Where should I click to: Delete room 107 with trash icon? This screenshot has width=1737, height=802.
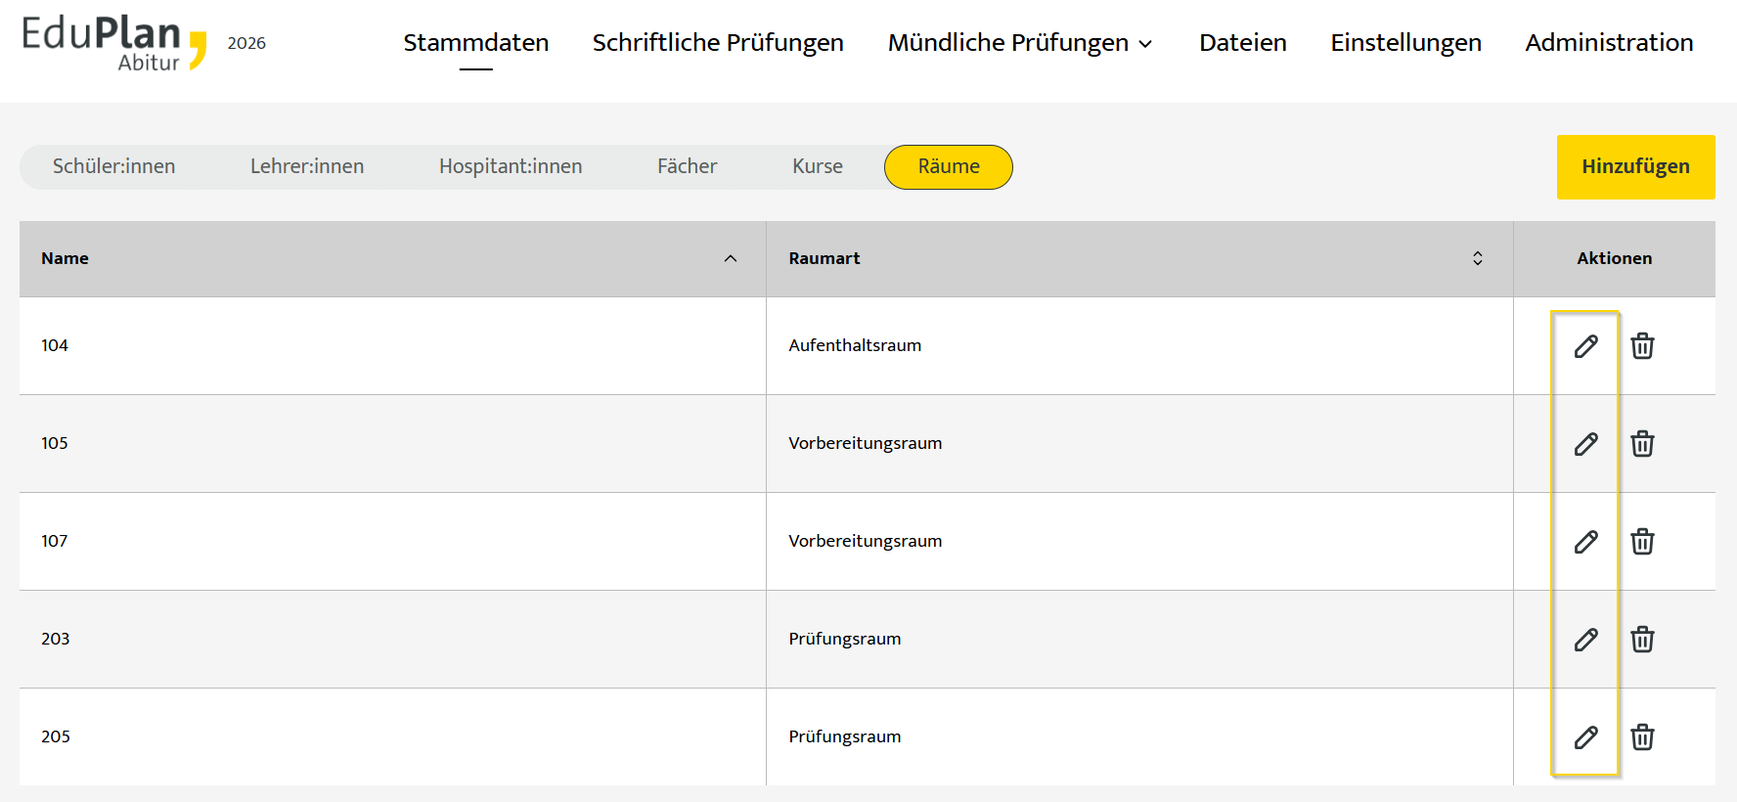pyautogui.click(x=1642, y=542)
